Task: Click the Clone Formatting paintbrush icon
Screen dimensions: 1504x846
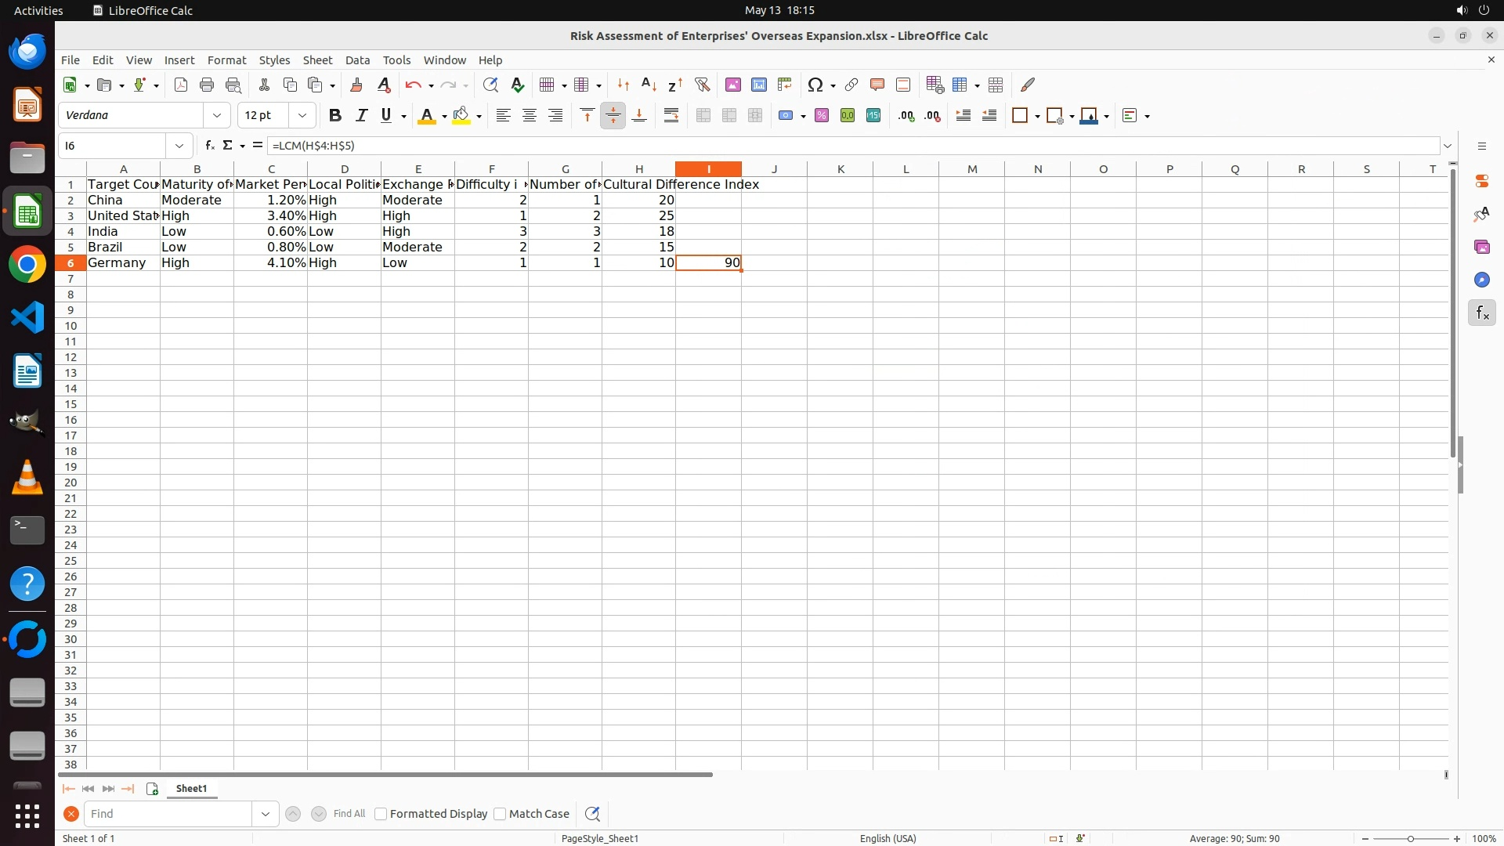Action: (x=356, y=85)
